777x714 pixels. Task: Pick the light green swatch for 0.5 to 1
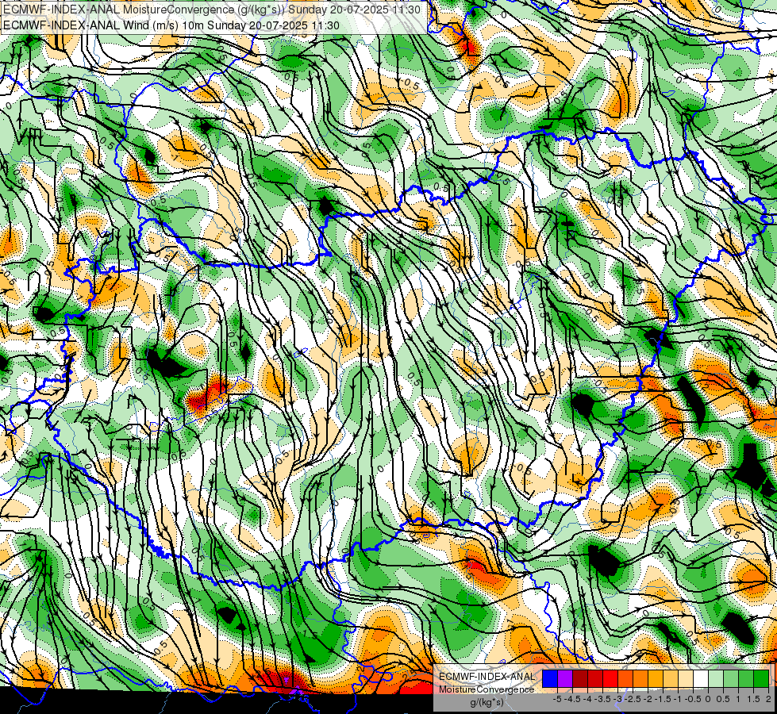pyautogui.click(x=731, y=679)
